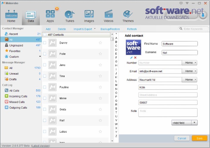Screen dimensions: 210x148
Task: Click the search magnifier icon
Action: [181, 29]
